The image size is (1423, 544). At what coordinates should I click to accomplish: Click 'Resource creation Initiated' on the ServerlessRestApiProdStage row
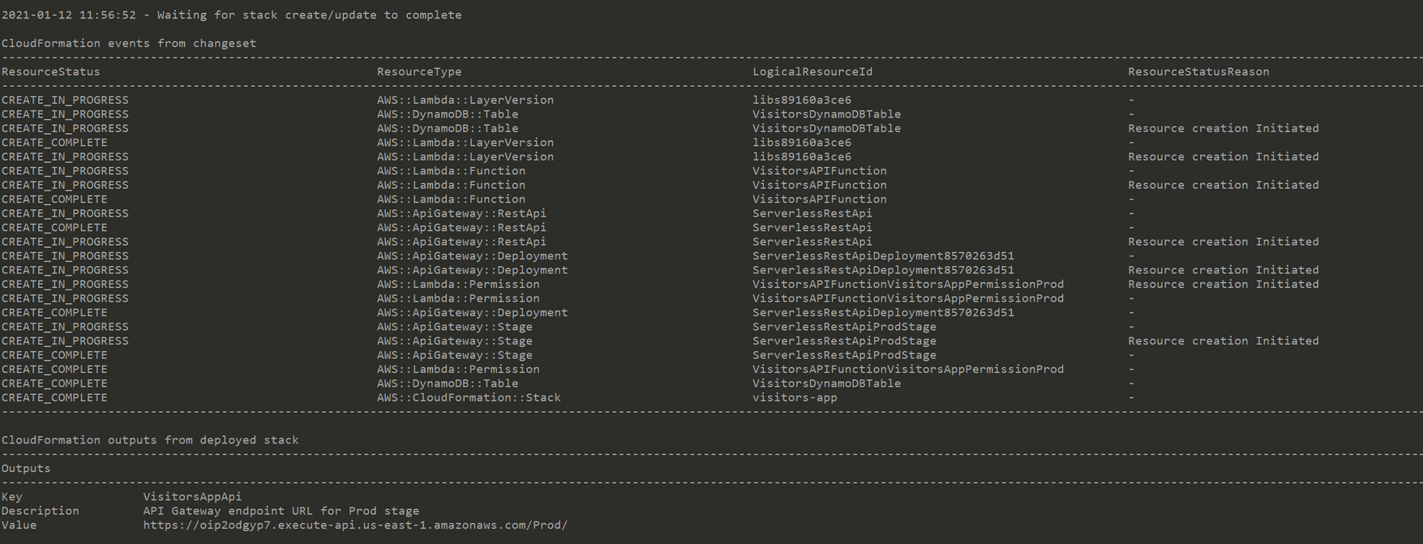click(x=1223, y=341)
